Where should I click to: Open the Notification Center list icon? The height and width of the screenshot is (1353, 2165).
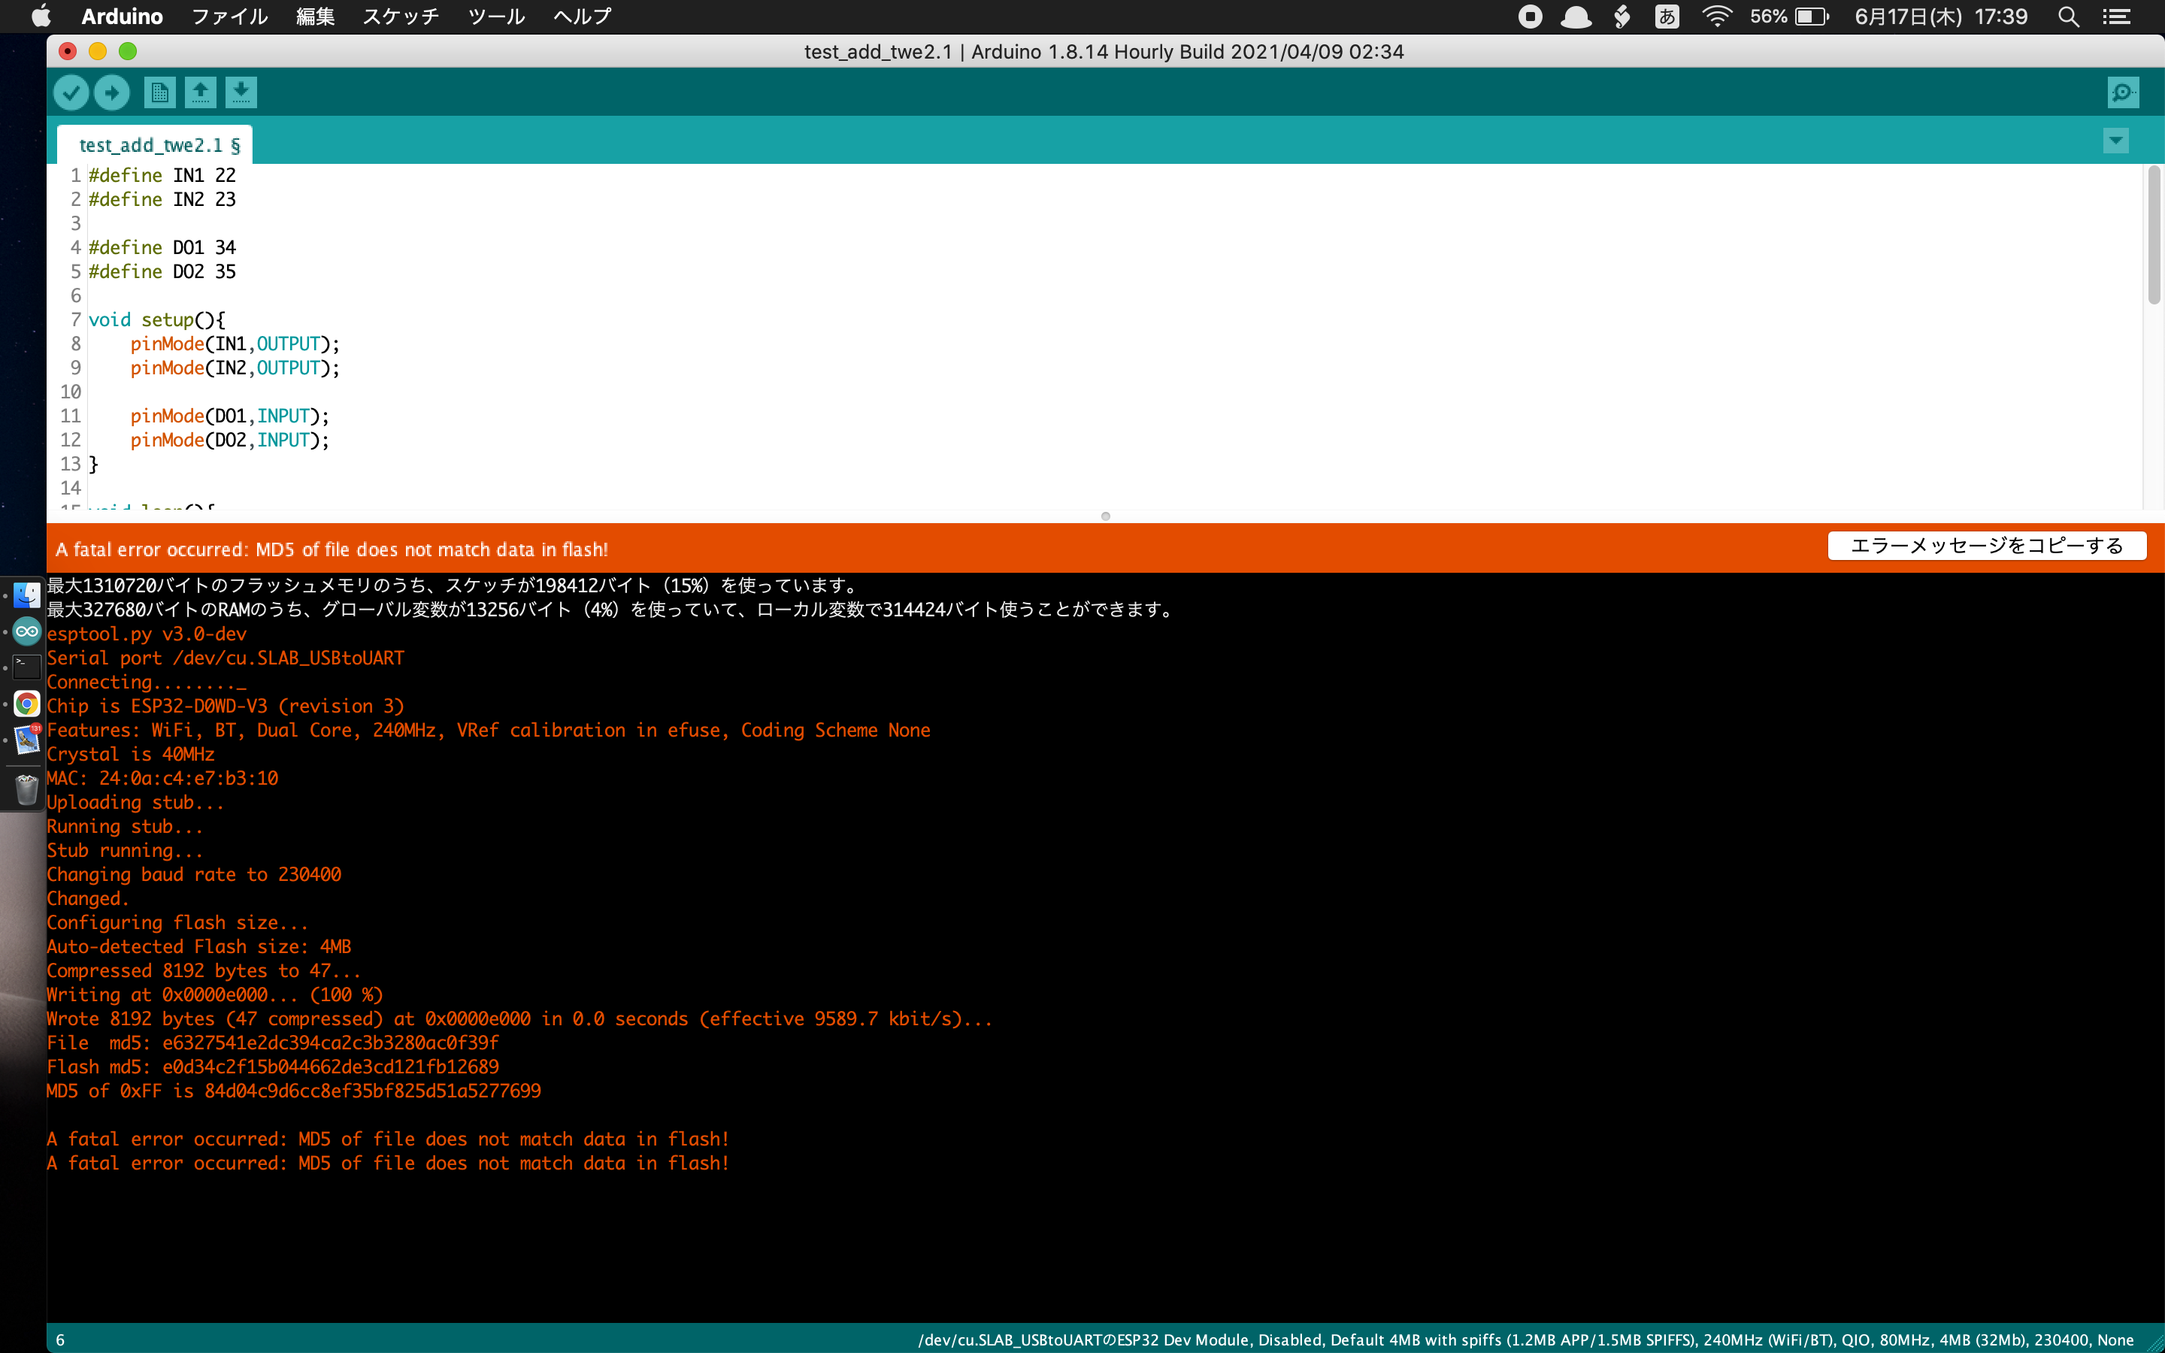tap(2116, 17)
